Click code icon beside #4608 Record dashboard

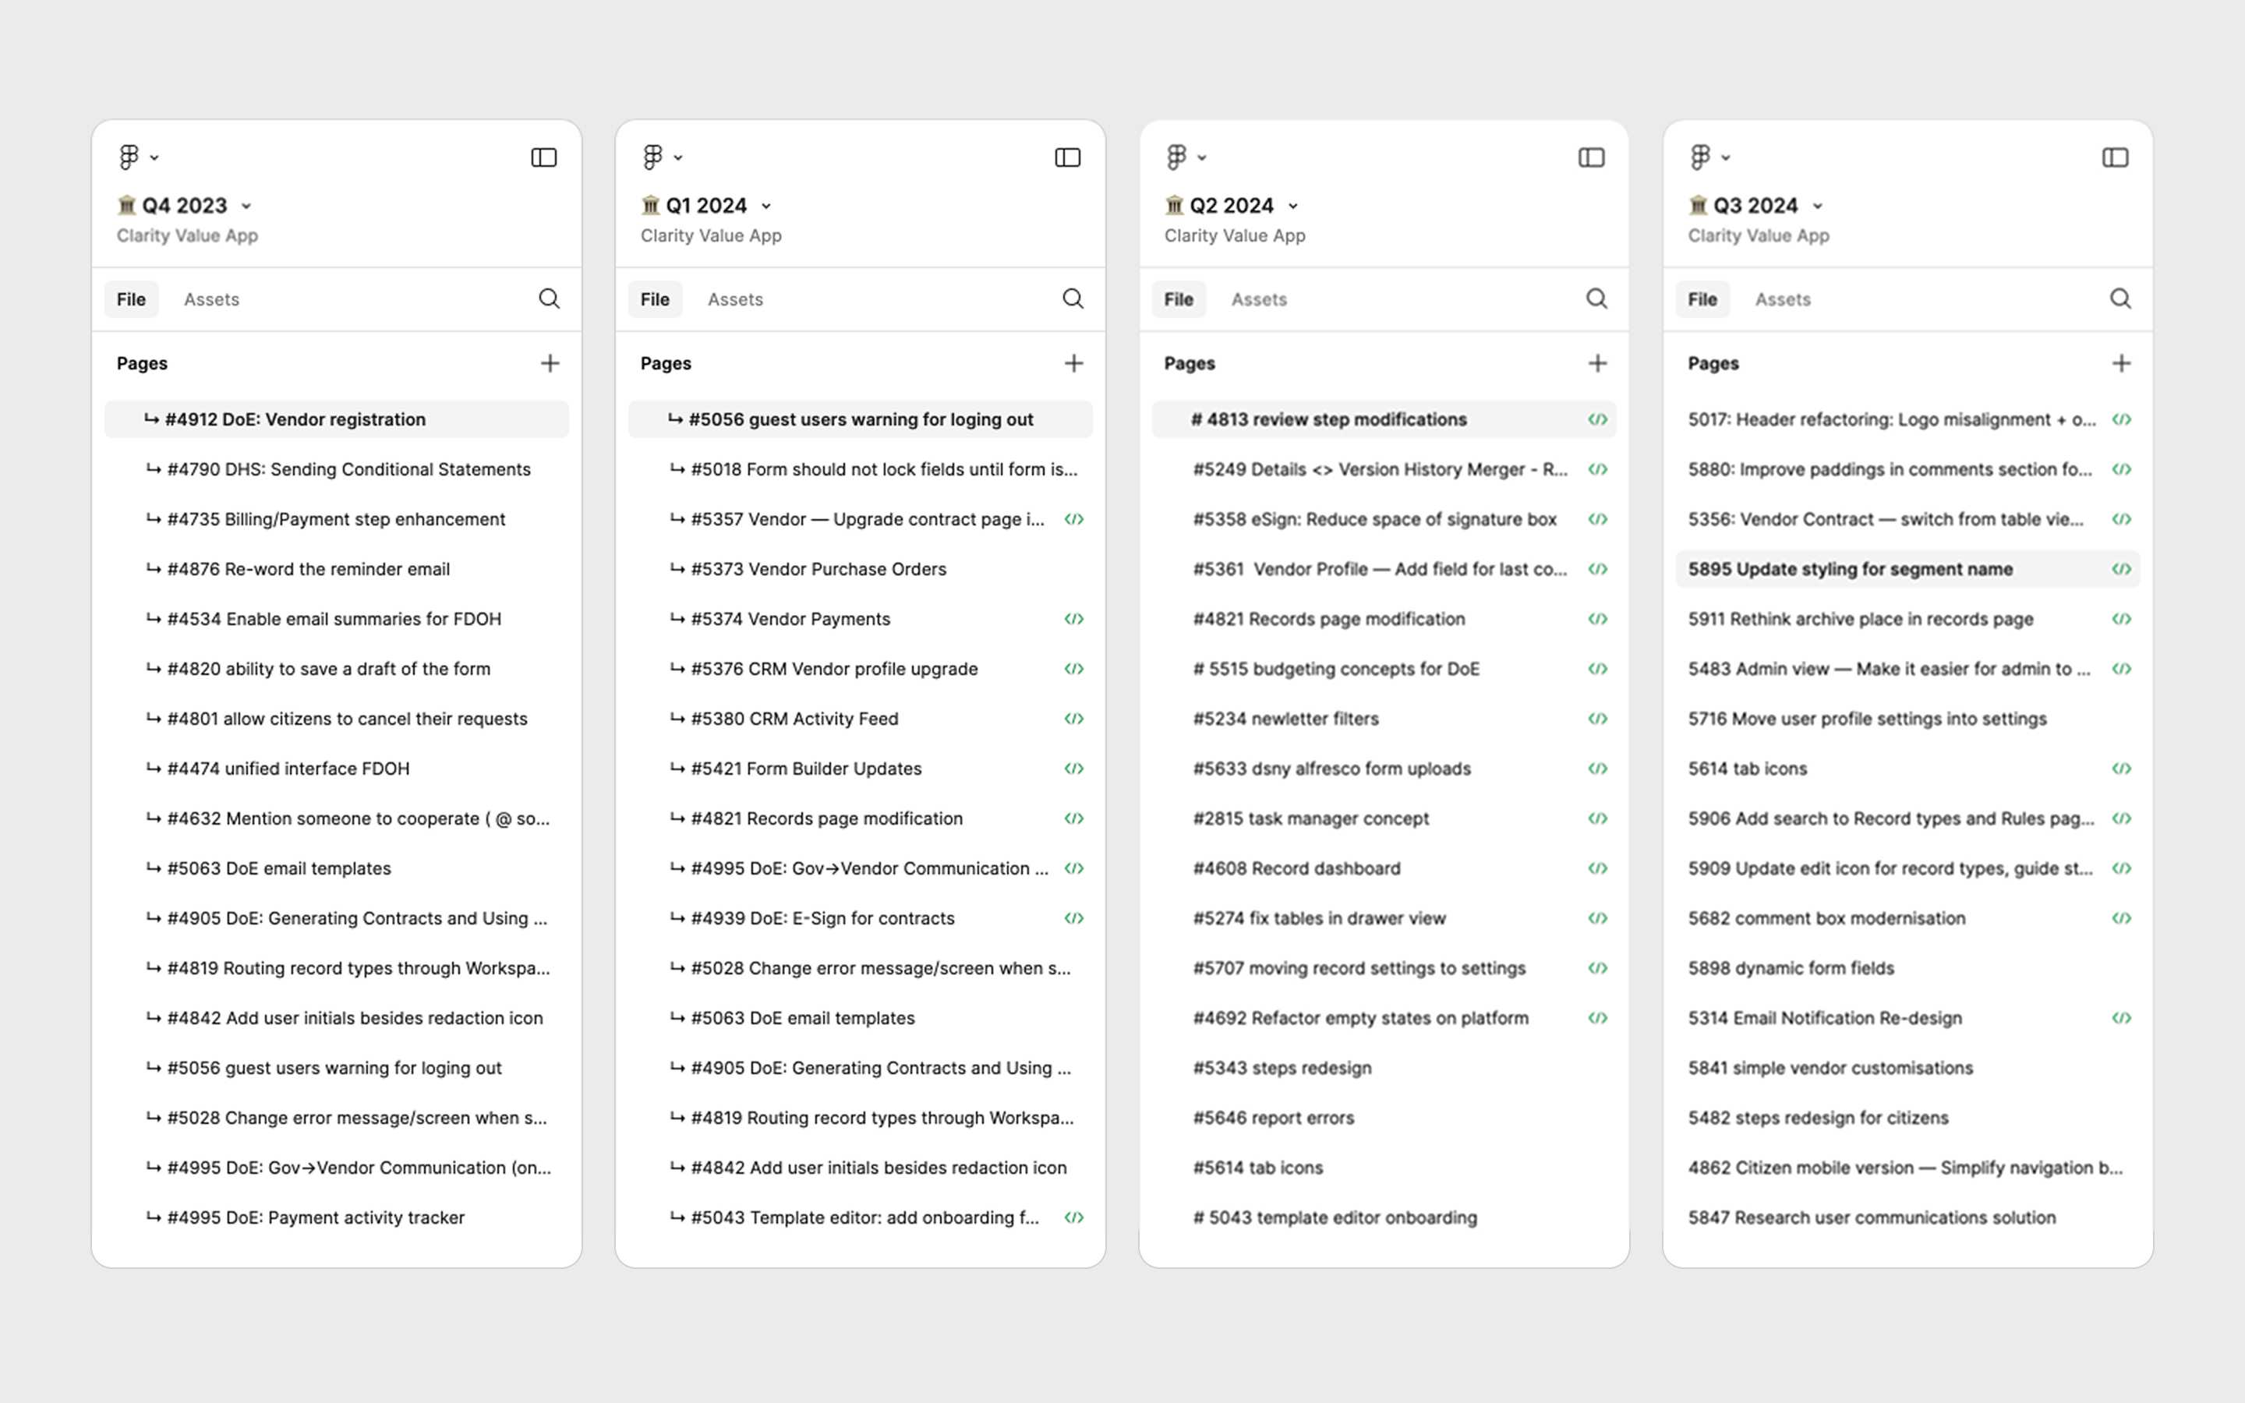coord(1596,868)
